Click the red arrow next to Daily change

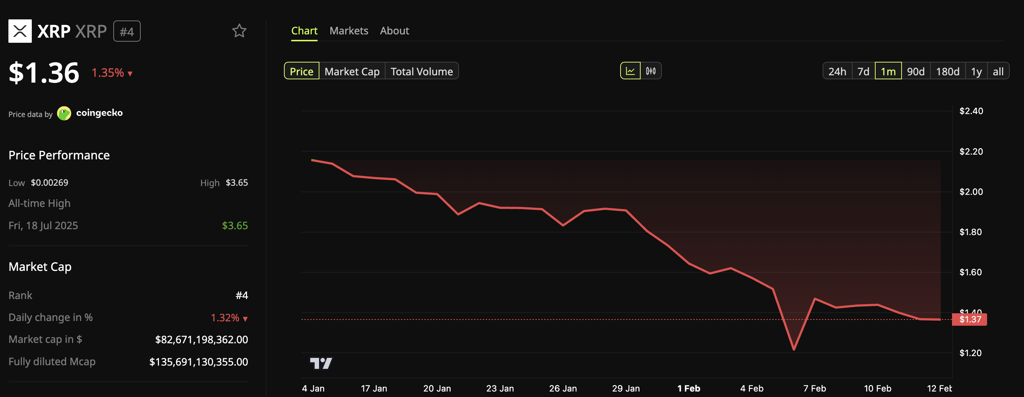[245, 319]
